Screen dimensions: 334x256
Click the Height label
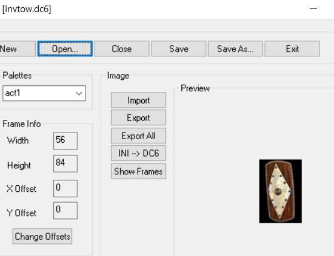(x=19, y=165)
